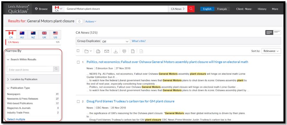
Task: Click the search-within-results magnifier icon
Action: coord(56,69)
